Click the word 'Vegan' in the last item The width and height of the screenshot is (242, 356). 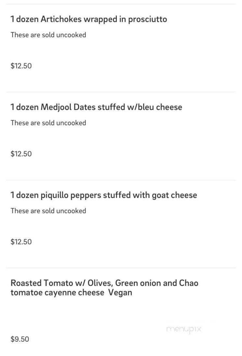[120, 293]
